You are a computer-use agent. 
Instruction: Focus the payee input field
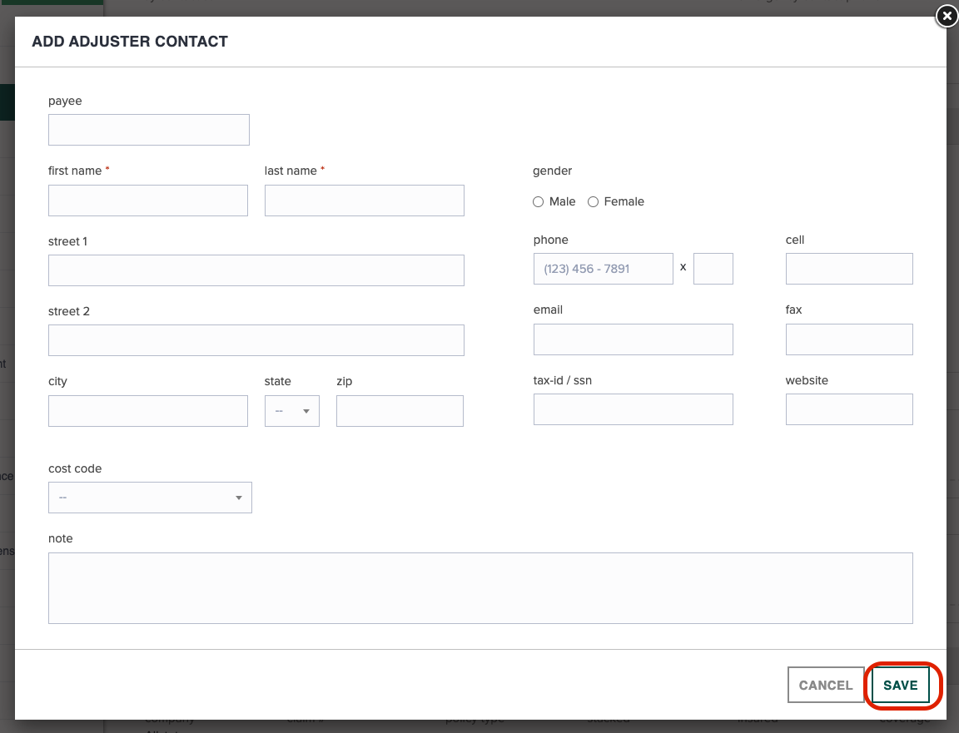pyautogui.click(x=149, y=130)
